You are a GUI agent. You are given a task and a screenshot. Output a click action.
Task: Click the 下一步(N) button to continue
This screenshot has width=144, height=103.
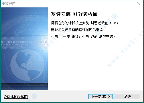coord(100,97)
